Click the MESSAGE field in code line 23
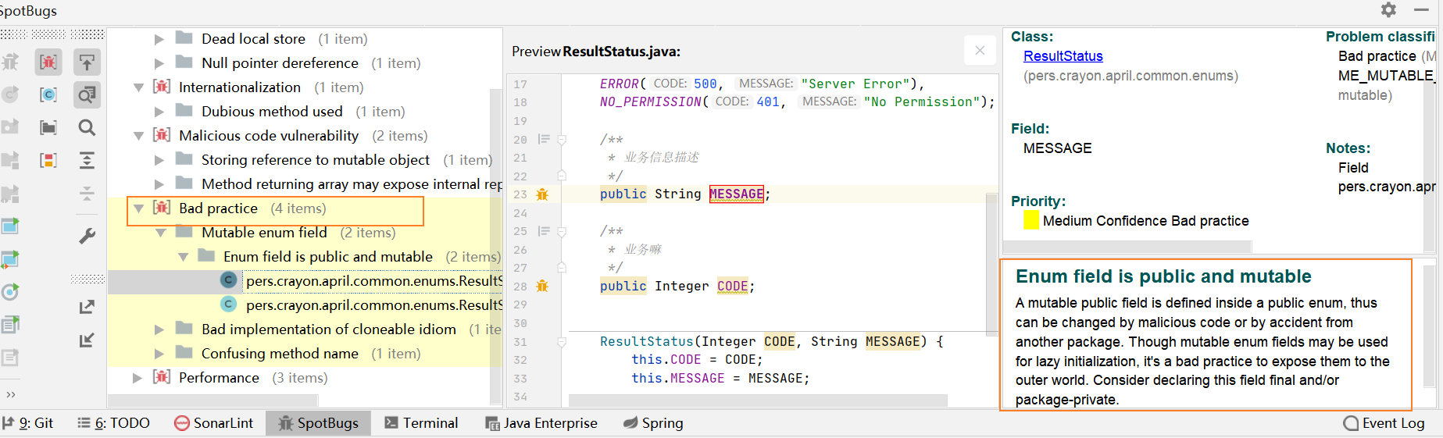Screen dimensions: 1443x438 (x=736, y=194)
